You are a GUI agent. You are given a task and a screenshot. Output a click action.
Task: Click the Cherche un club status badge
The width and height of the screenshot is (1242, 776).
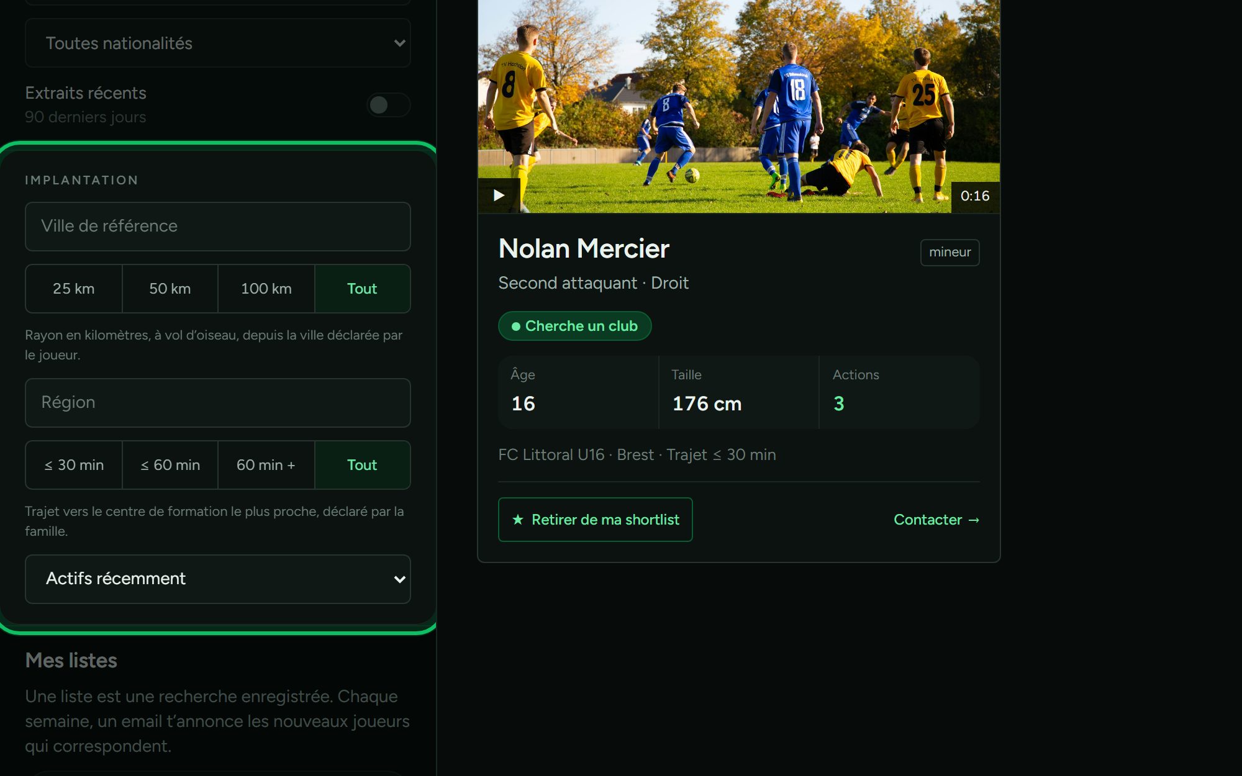pyautogui.click(x=574, y=326)
